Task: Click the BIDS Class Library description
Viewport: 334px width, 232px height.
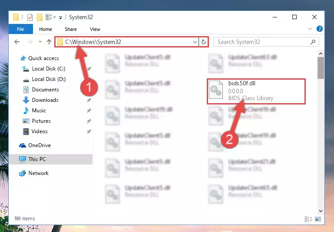Action: [251, 98]
